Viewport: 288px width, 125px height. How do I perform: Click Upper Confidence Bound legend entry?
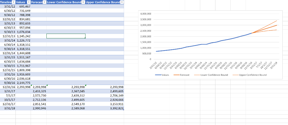pos(250,75)
